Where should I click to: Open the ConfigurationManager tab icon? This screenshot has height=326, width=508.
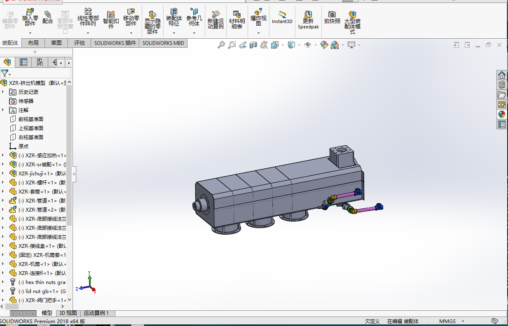point(40,62)
